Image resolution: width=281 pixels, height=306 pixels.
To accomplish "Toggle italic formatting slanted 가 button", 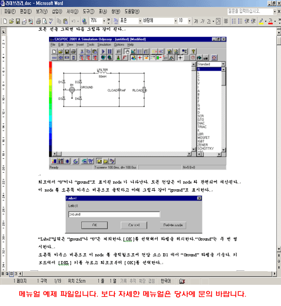I will [202, 21].
